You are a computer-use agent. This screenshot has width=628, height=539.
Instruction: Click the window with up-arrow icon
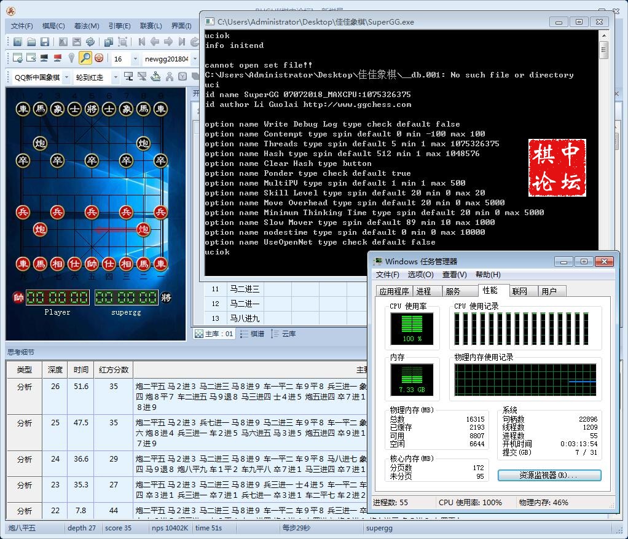coord(18,58)
